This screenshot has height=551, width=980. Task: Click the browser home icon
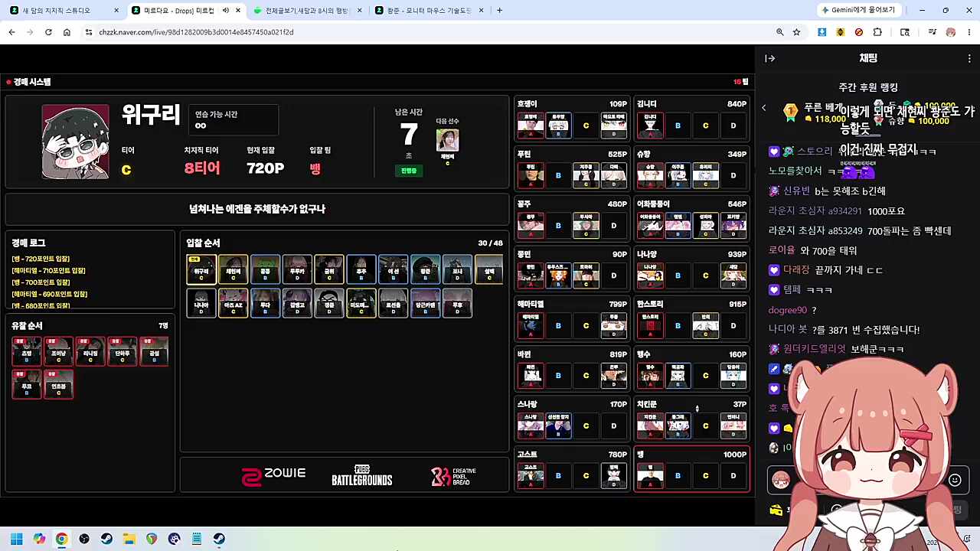(67, 32)
